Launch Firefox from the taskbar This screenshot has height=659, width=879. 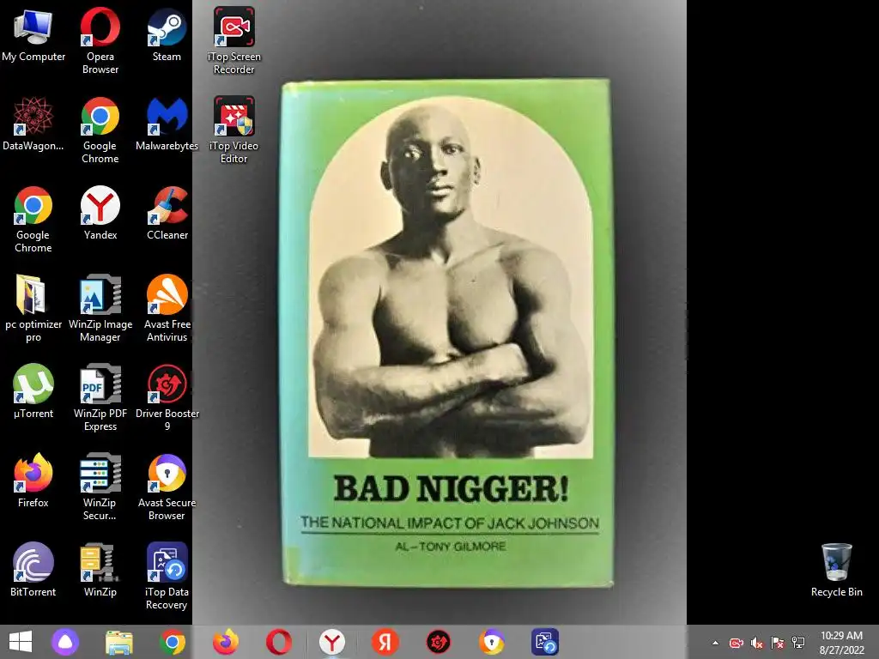pos(226,642)
